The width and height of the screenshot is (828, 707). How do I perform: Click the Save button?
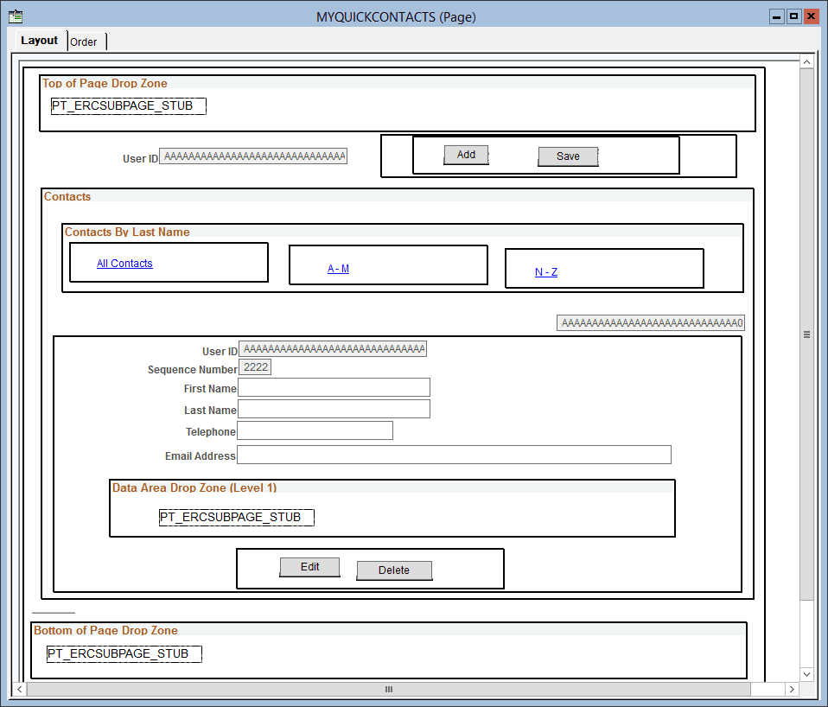point(568,156)
